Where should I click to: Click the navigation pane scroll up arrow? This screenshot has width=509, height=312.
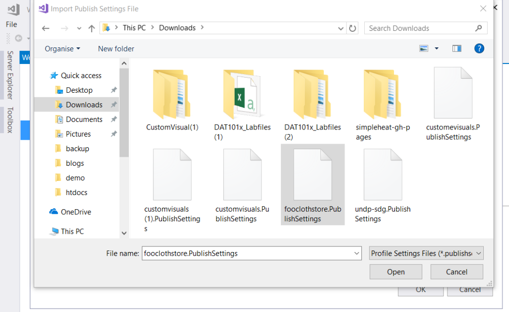coord(124,64)
